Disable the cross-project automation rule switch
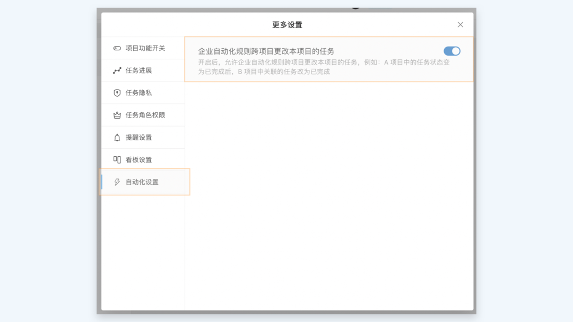 (452, 51)
